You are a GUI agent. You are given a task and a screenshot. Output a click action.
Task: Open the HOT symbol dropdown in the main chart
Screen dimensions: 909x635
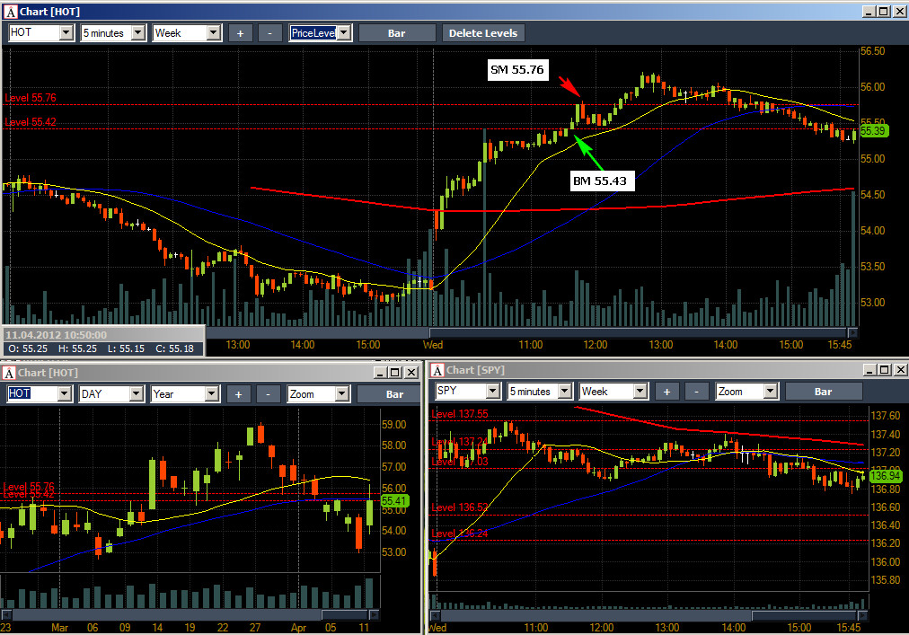coord(66,33)
